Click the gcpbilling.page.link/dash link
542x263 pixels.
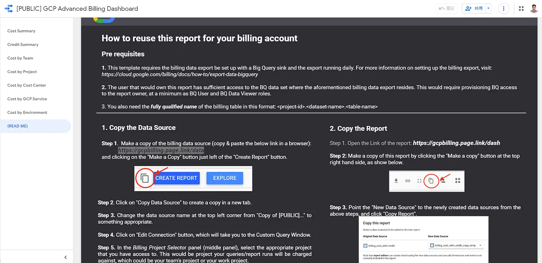pyautogui.click(x=456, y=143)
